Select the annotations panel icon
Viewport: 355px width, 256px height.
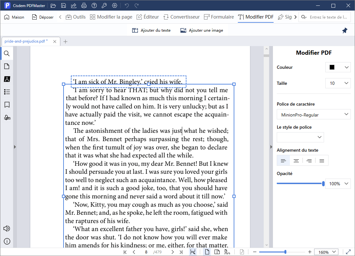pos(7,92)
